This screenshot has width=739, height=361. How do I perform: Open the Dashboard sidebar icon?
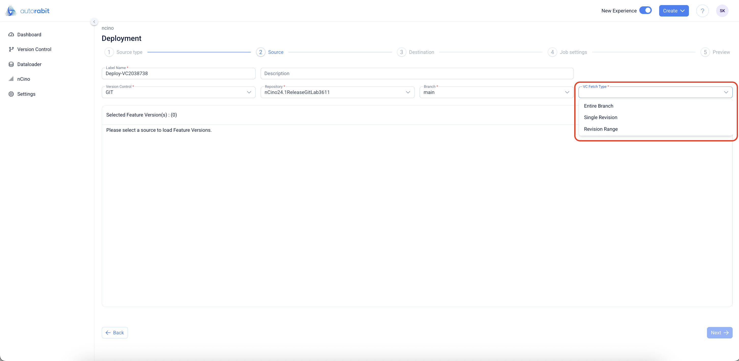pos(11,35)
